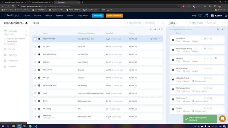This screenshot has height=128, width=228.
Task: Open the AndroidTestToDo test
Action: (x=50, y=54)
